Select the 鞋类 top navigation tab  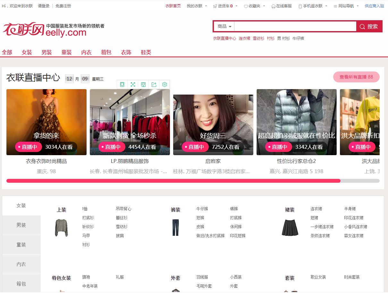pyautogui.click(x=146, y=52)
